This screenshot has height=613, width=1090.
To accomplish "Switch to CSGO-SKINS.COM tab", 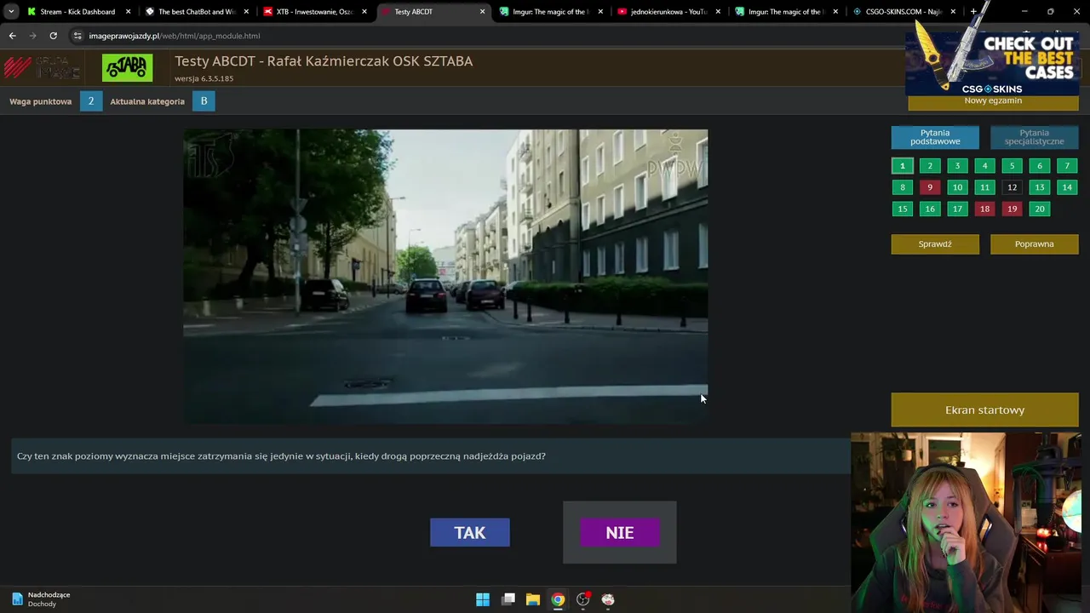I will click(x=903, y=12).
